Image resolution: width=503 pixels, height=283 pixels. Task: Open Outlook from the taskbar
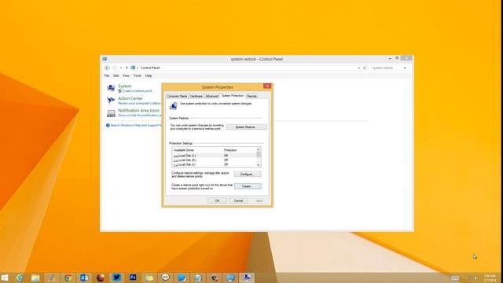[x=84, y=277]
